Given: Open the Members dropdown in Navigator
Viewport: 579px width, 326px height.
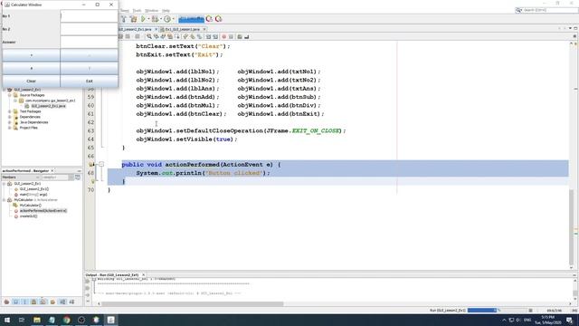Looking at the screenshot, I should [x=20, y=177].
